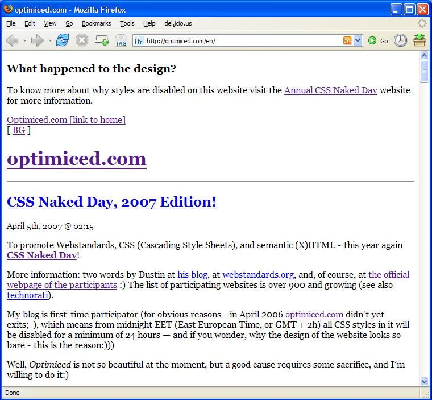Expand the address bar URL history dropdown

(358, 40)
